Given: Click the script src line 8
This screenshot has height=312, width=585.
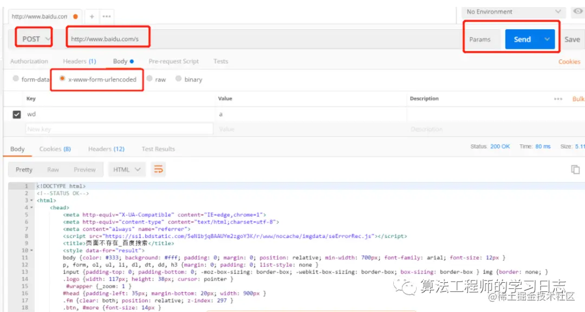Looking at the screenshot, I should pos(235,236).
